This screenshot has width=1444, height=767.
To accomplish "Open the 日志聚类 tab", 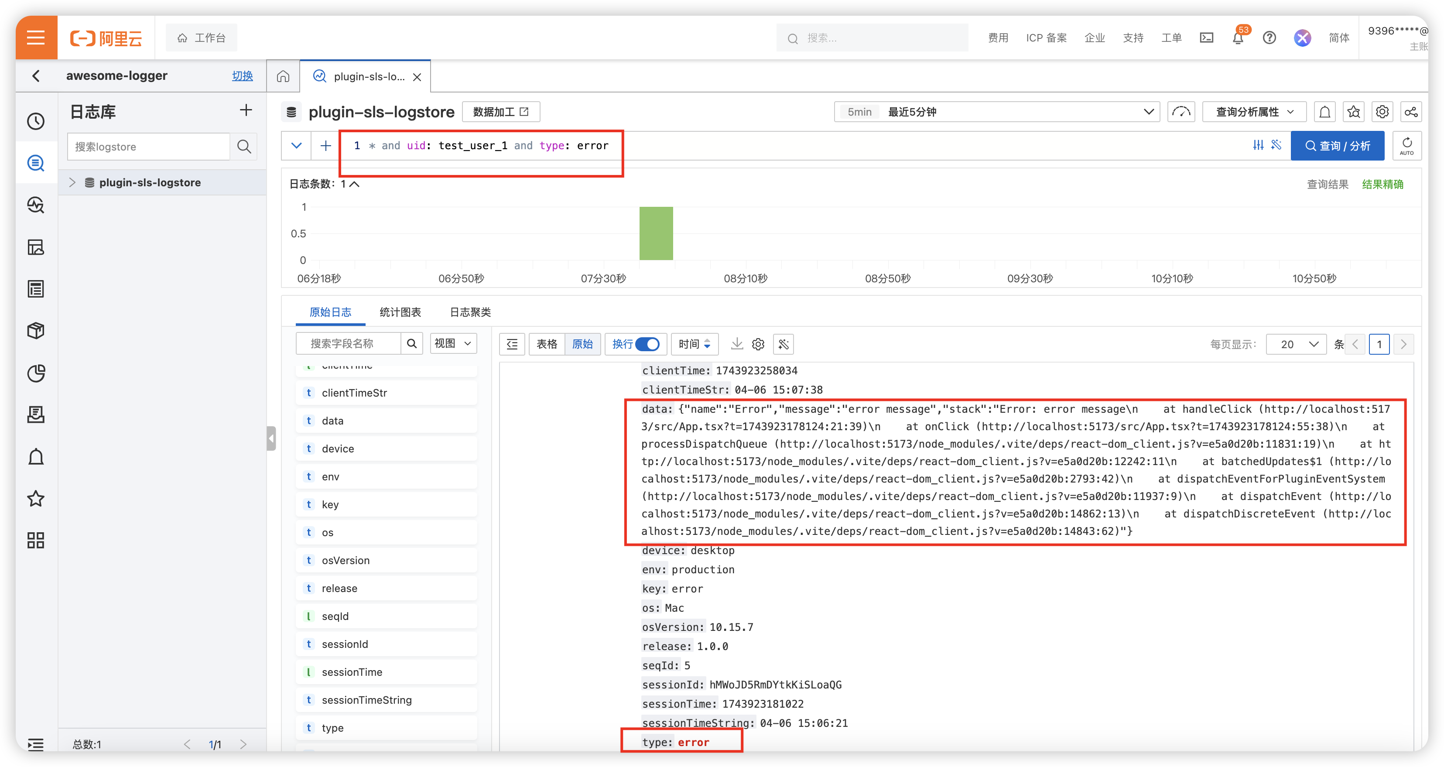I will 470,312.
